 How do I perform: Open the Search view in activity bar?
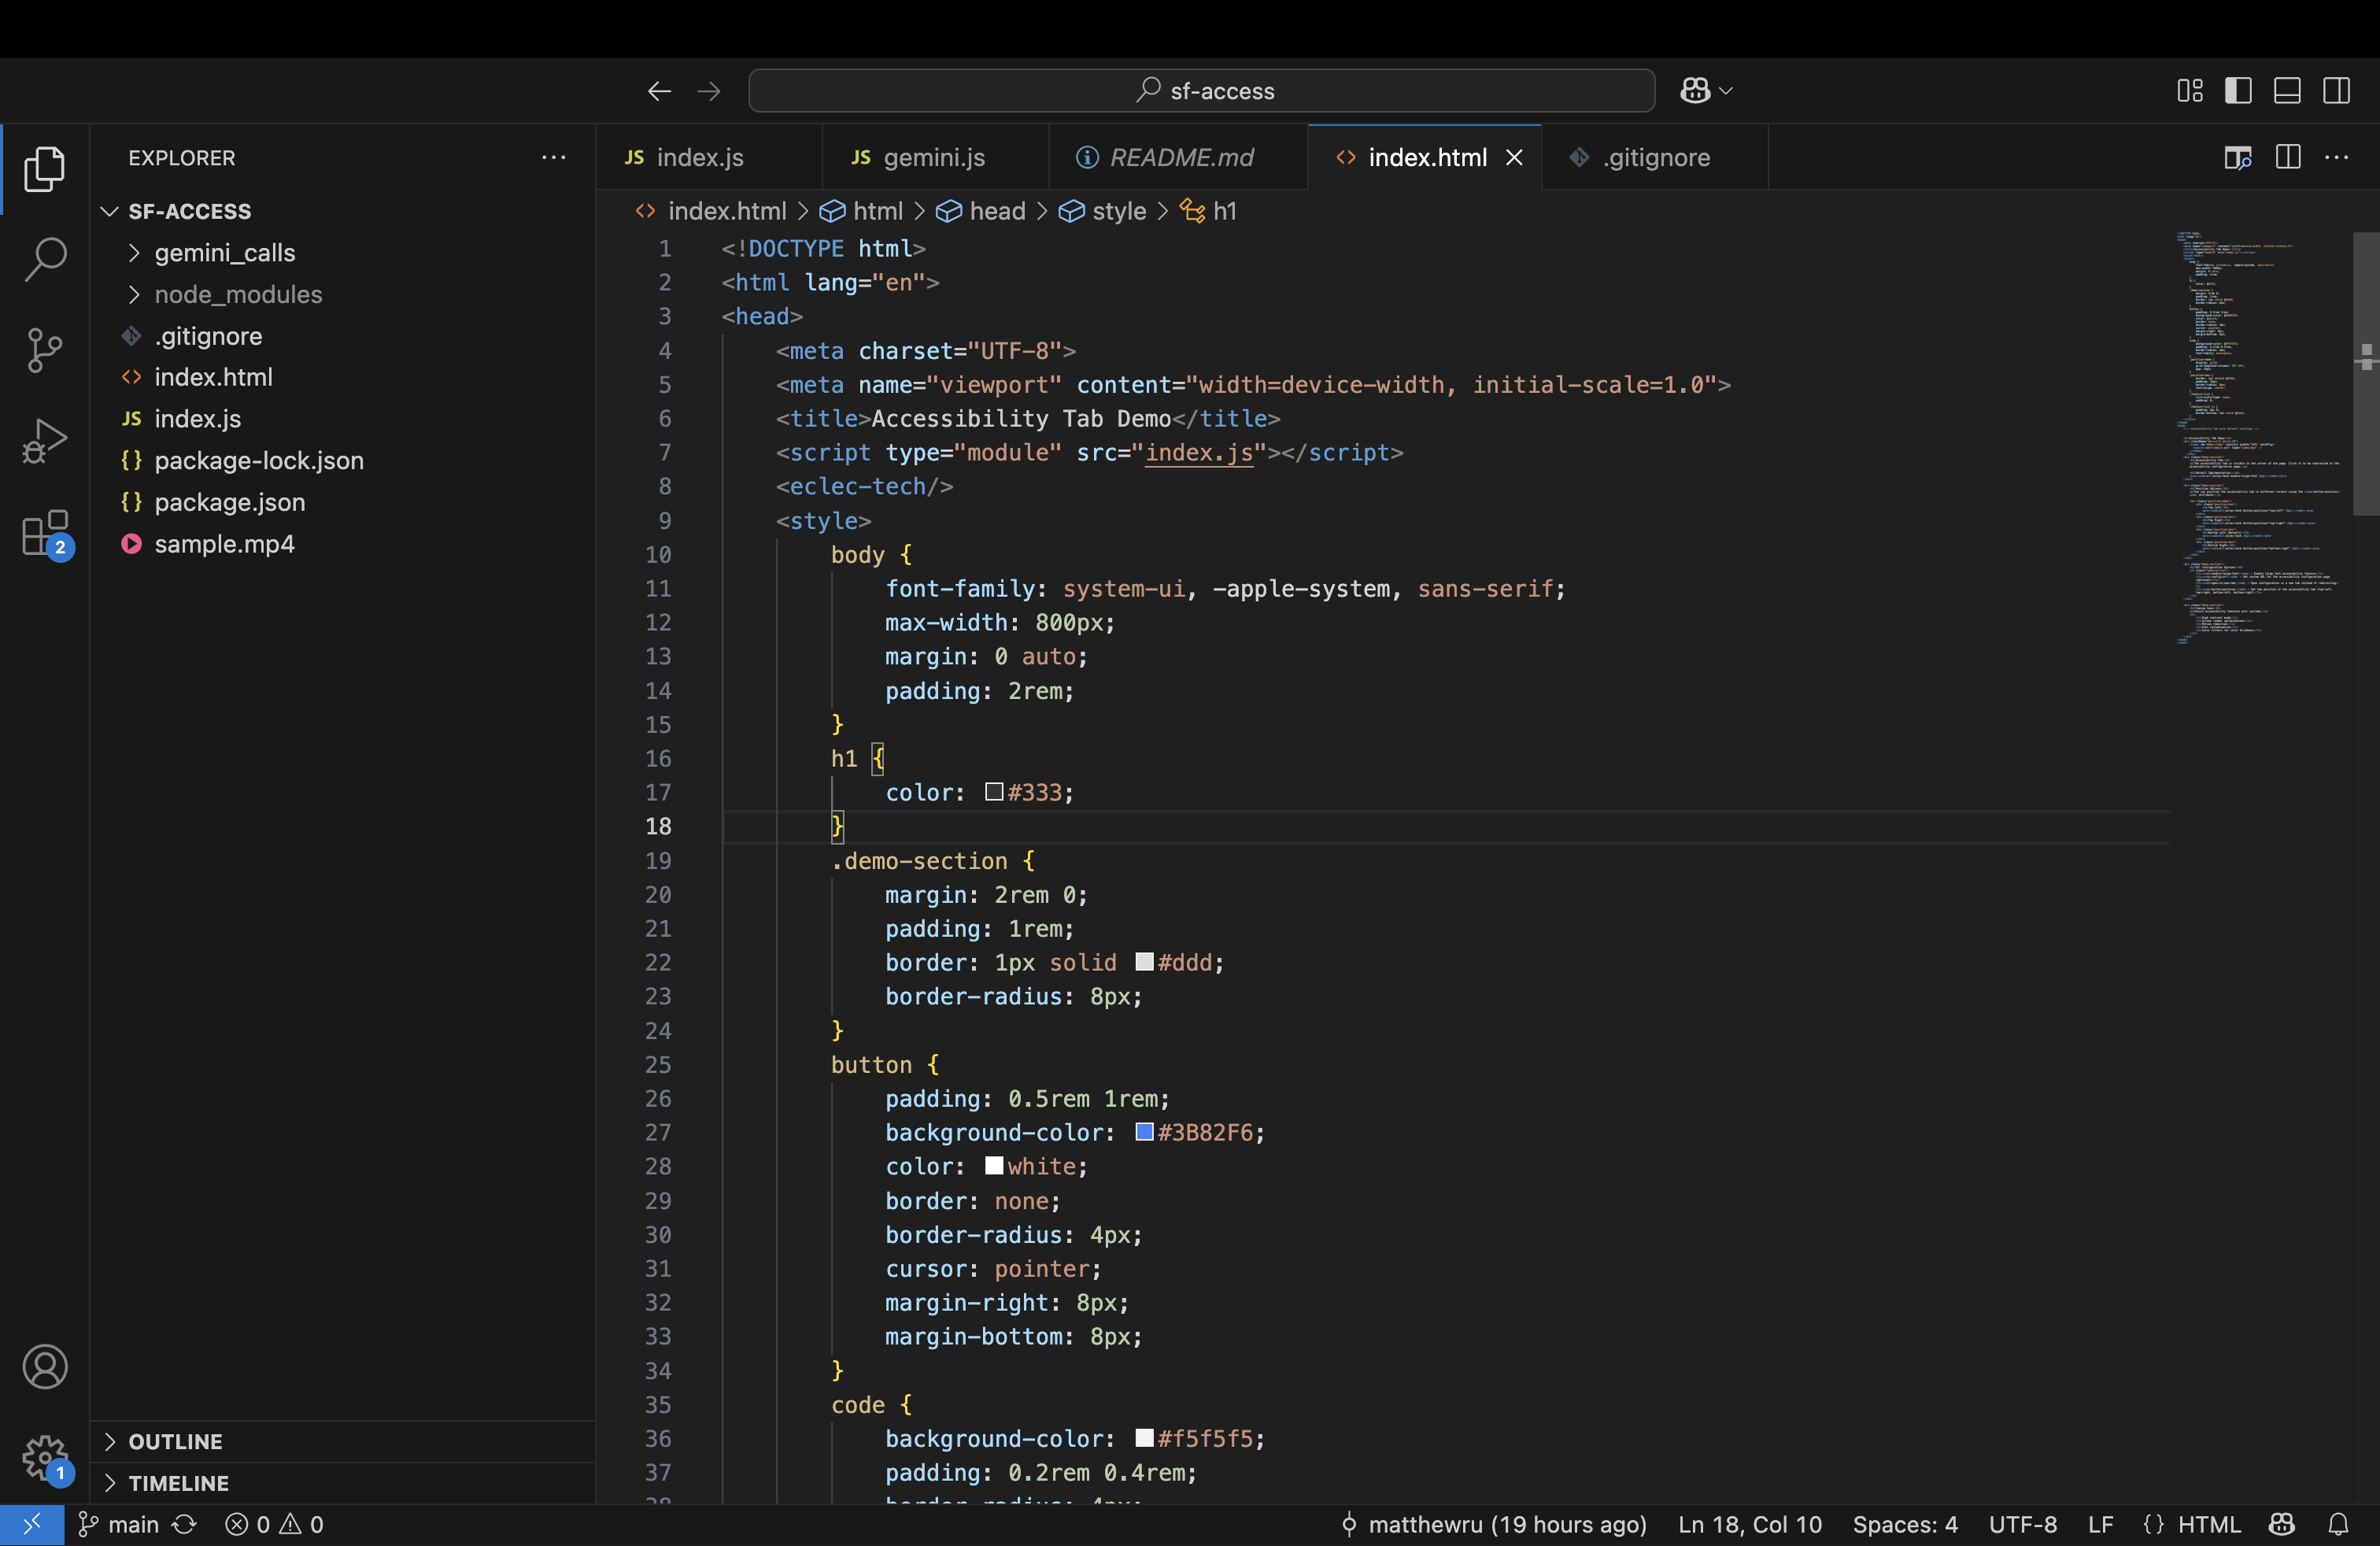(x=44, y=259)
